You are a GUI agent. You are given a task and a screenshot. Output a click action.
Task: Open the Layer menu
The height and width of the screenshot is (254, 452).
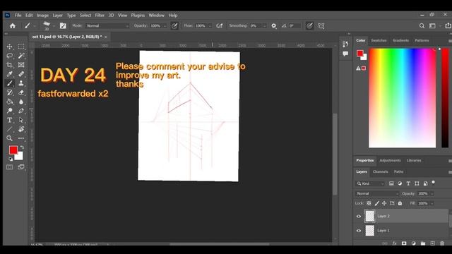pyautogui.click(x=57, y=16)
